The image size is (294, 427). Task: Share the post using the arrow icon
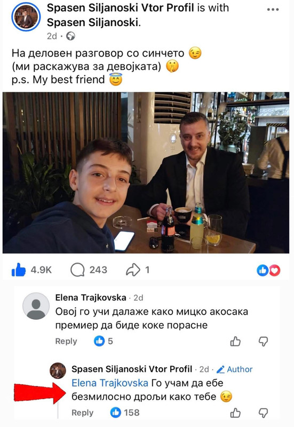click(x=133, y=270)
